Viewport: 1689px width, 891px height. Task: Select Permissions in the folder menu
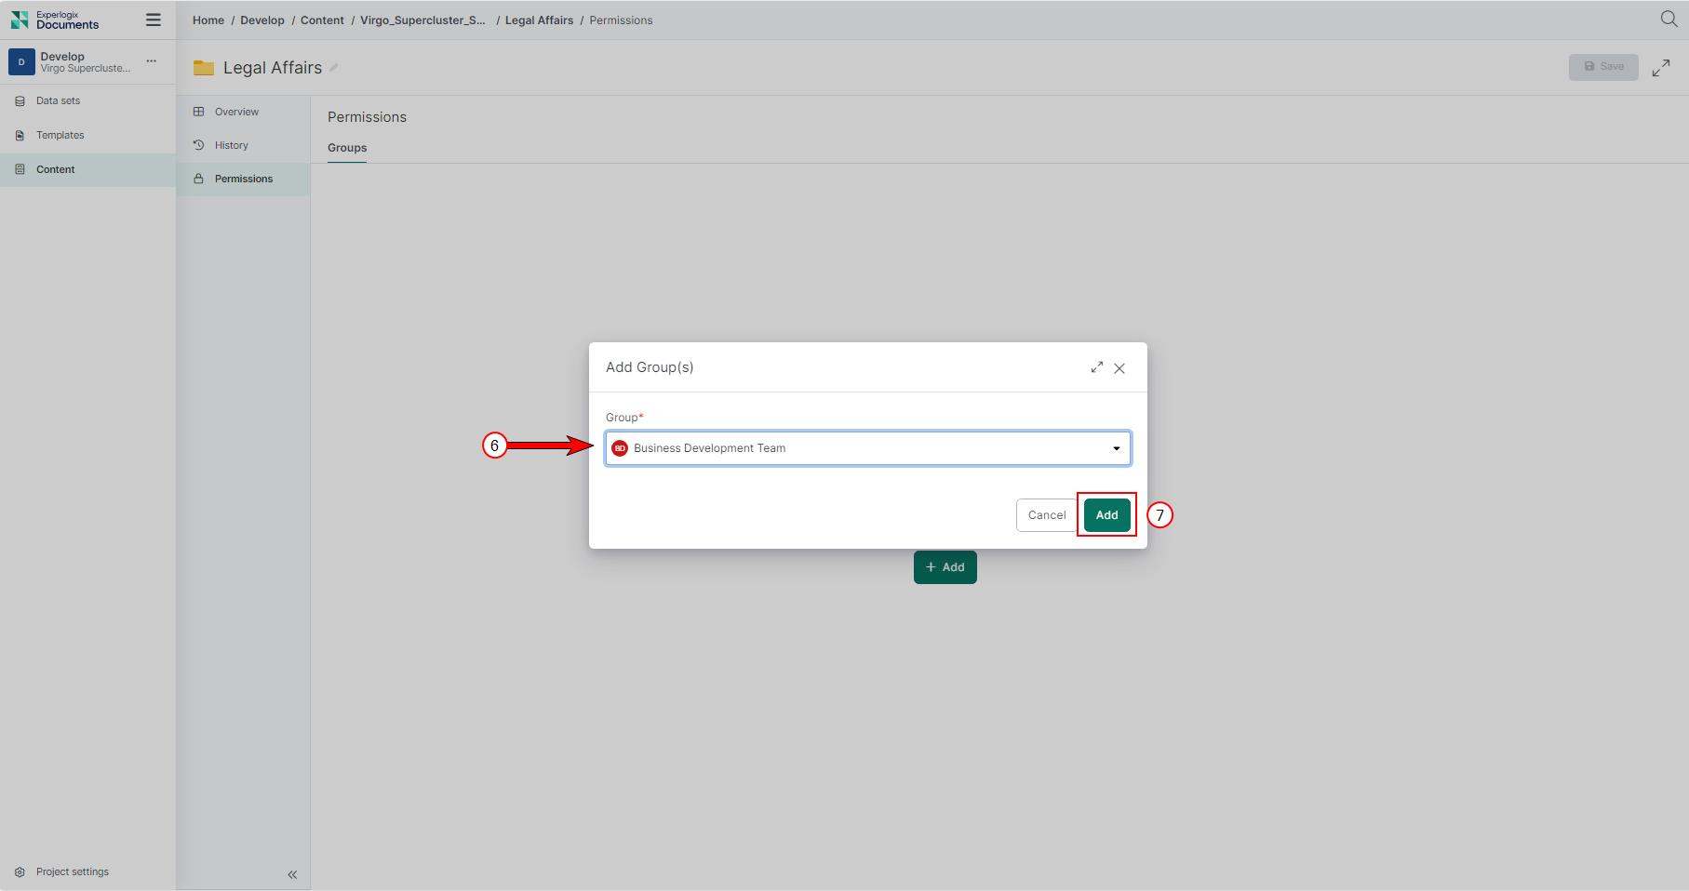[244, 179]
